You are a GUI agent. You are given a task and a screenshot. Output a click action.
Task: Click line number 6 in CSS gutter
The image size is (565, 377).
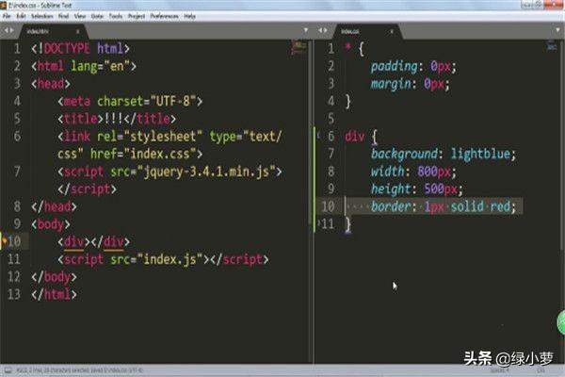click(x=330, y=136)
